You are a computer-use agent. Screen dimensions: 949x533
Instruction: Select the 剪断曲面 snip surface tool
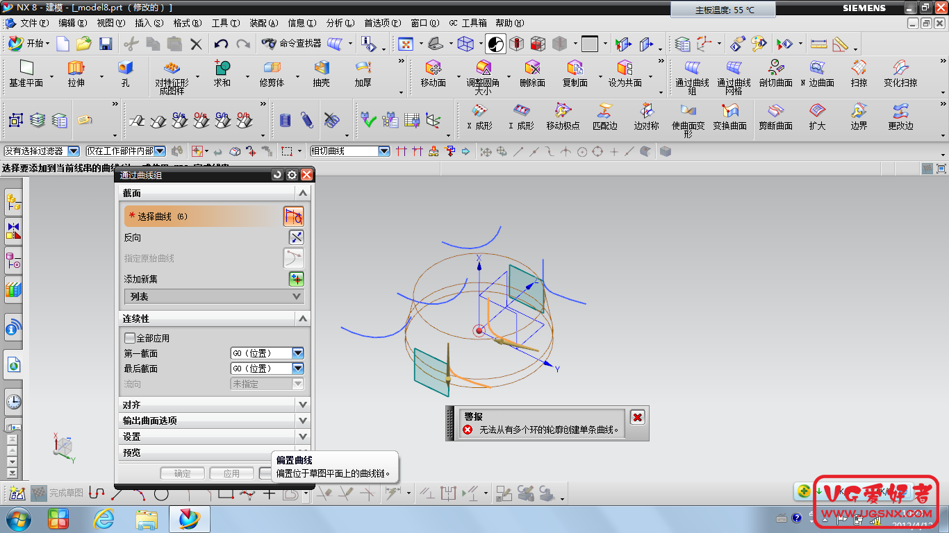(x=776, y=117)
